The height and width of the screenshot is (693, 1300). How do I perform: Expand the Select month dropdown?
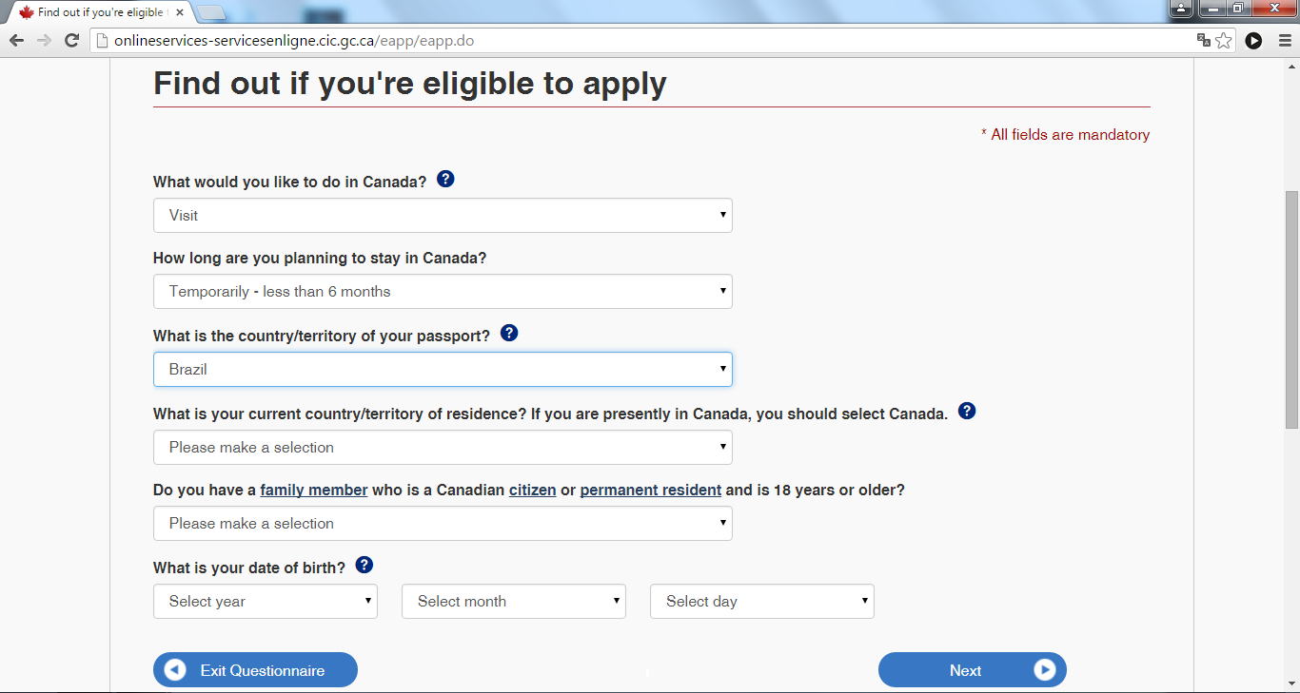coord(514,602)
